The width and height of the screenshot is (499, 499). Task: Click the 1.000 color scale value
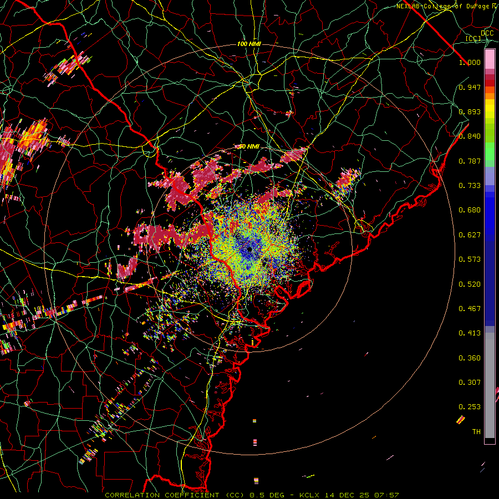click(470, 62)
